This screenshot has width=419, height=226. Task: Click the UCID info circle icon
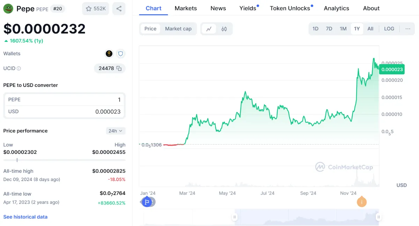point(19,68)
